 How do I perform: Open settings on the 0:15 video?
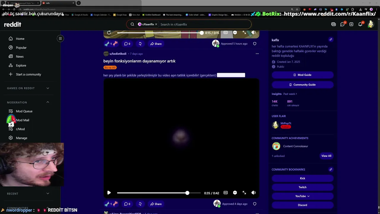(235, 32)
